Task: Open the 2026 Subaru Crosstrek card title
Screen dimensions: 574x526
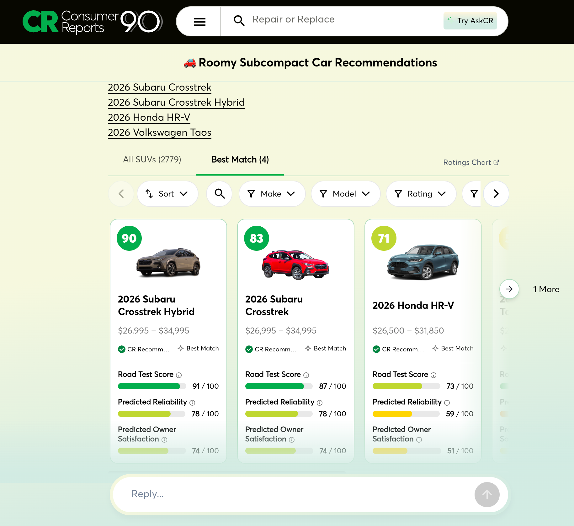Action: (274, 305)
